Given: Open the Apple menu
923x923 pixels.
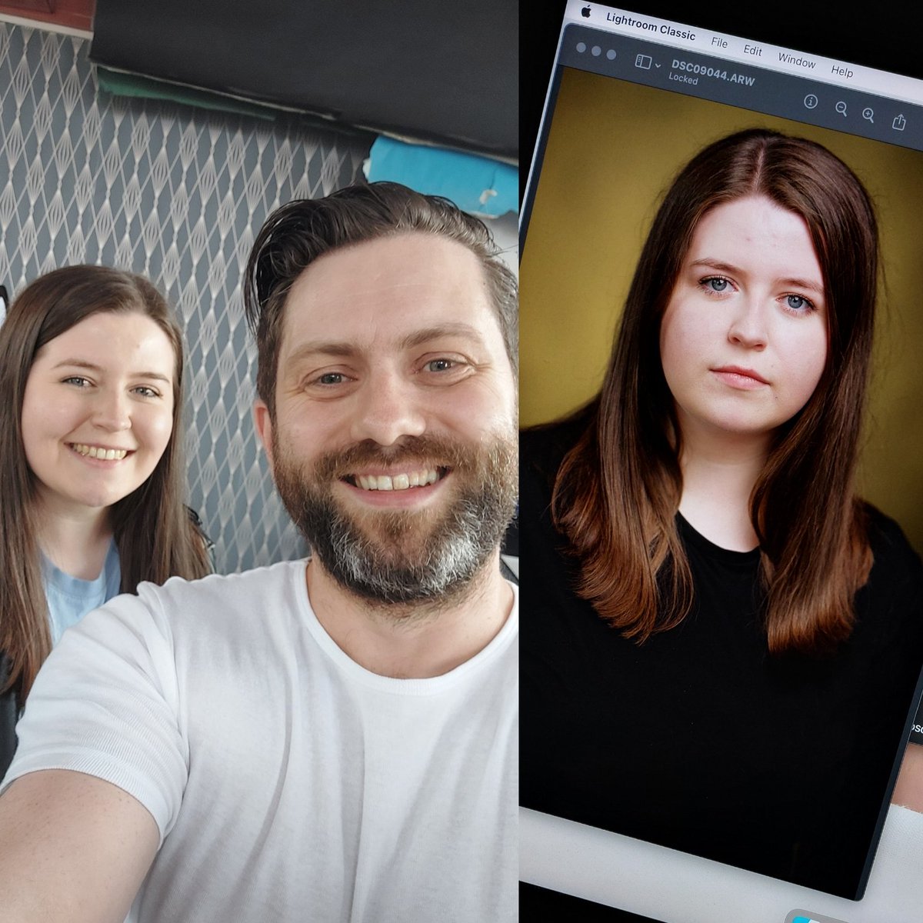Looking at the screenshot, I should point(586,11).
